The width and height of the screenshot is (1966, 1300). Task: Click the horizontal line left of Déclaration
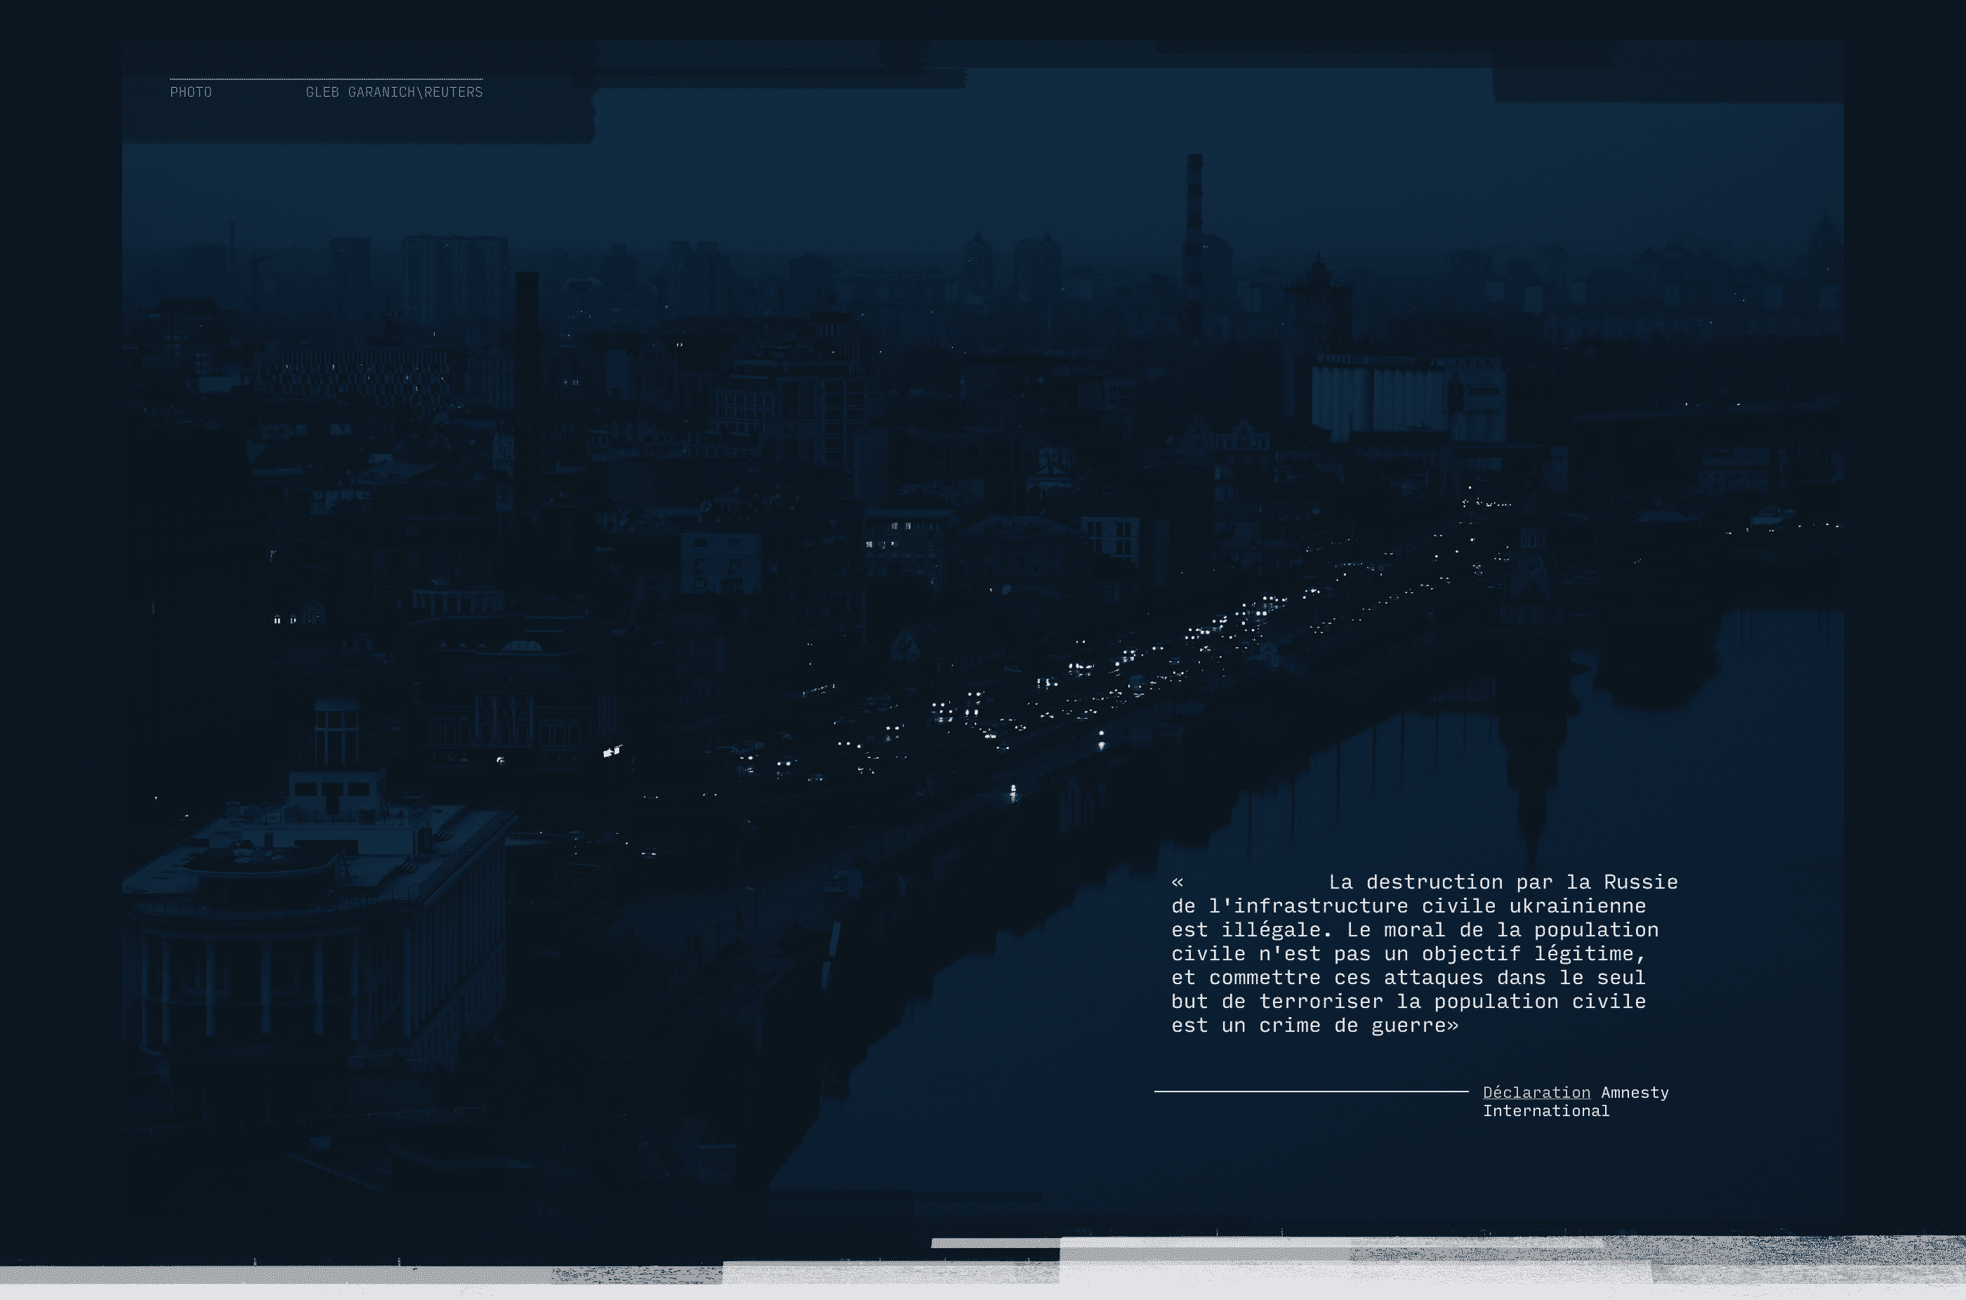(x=1310, y=1092)
